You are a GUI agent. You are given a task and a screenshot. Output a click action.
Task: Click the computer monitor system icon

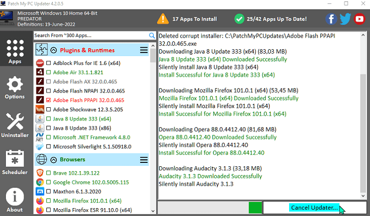(7, 18)
